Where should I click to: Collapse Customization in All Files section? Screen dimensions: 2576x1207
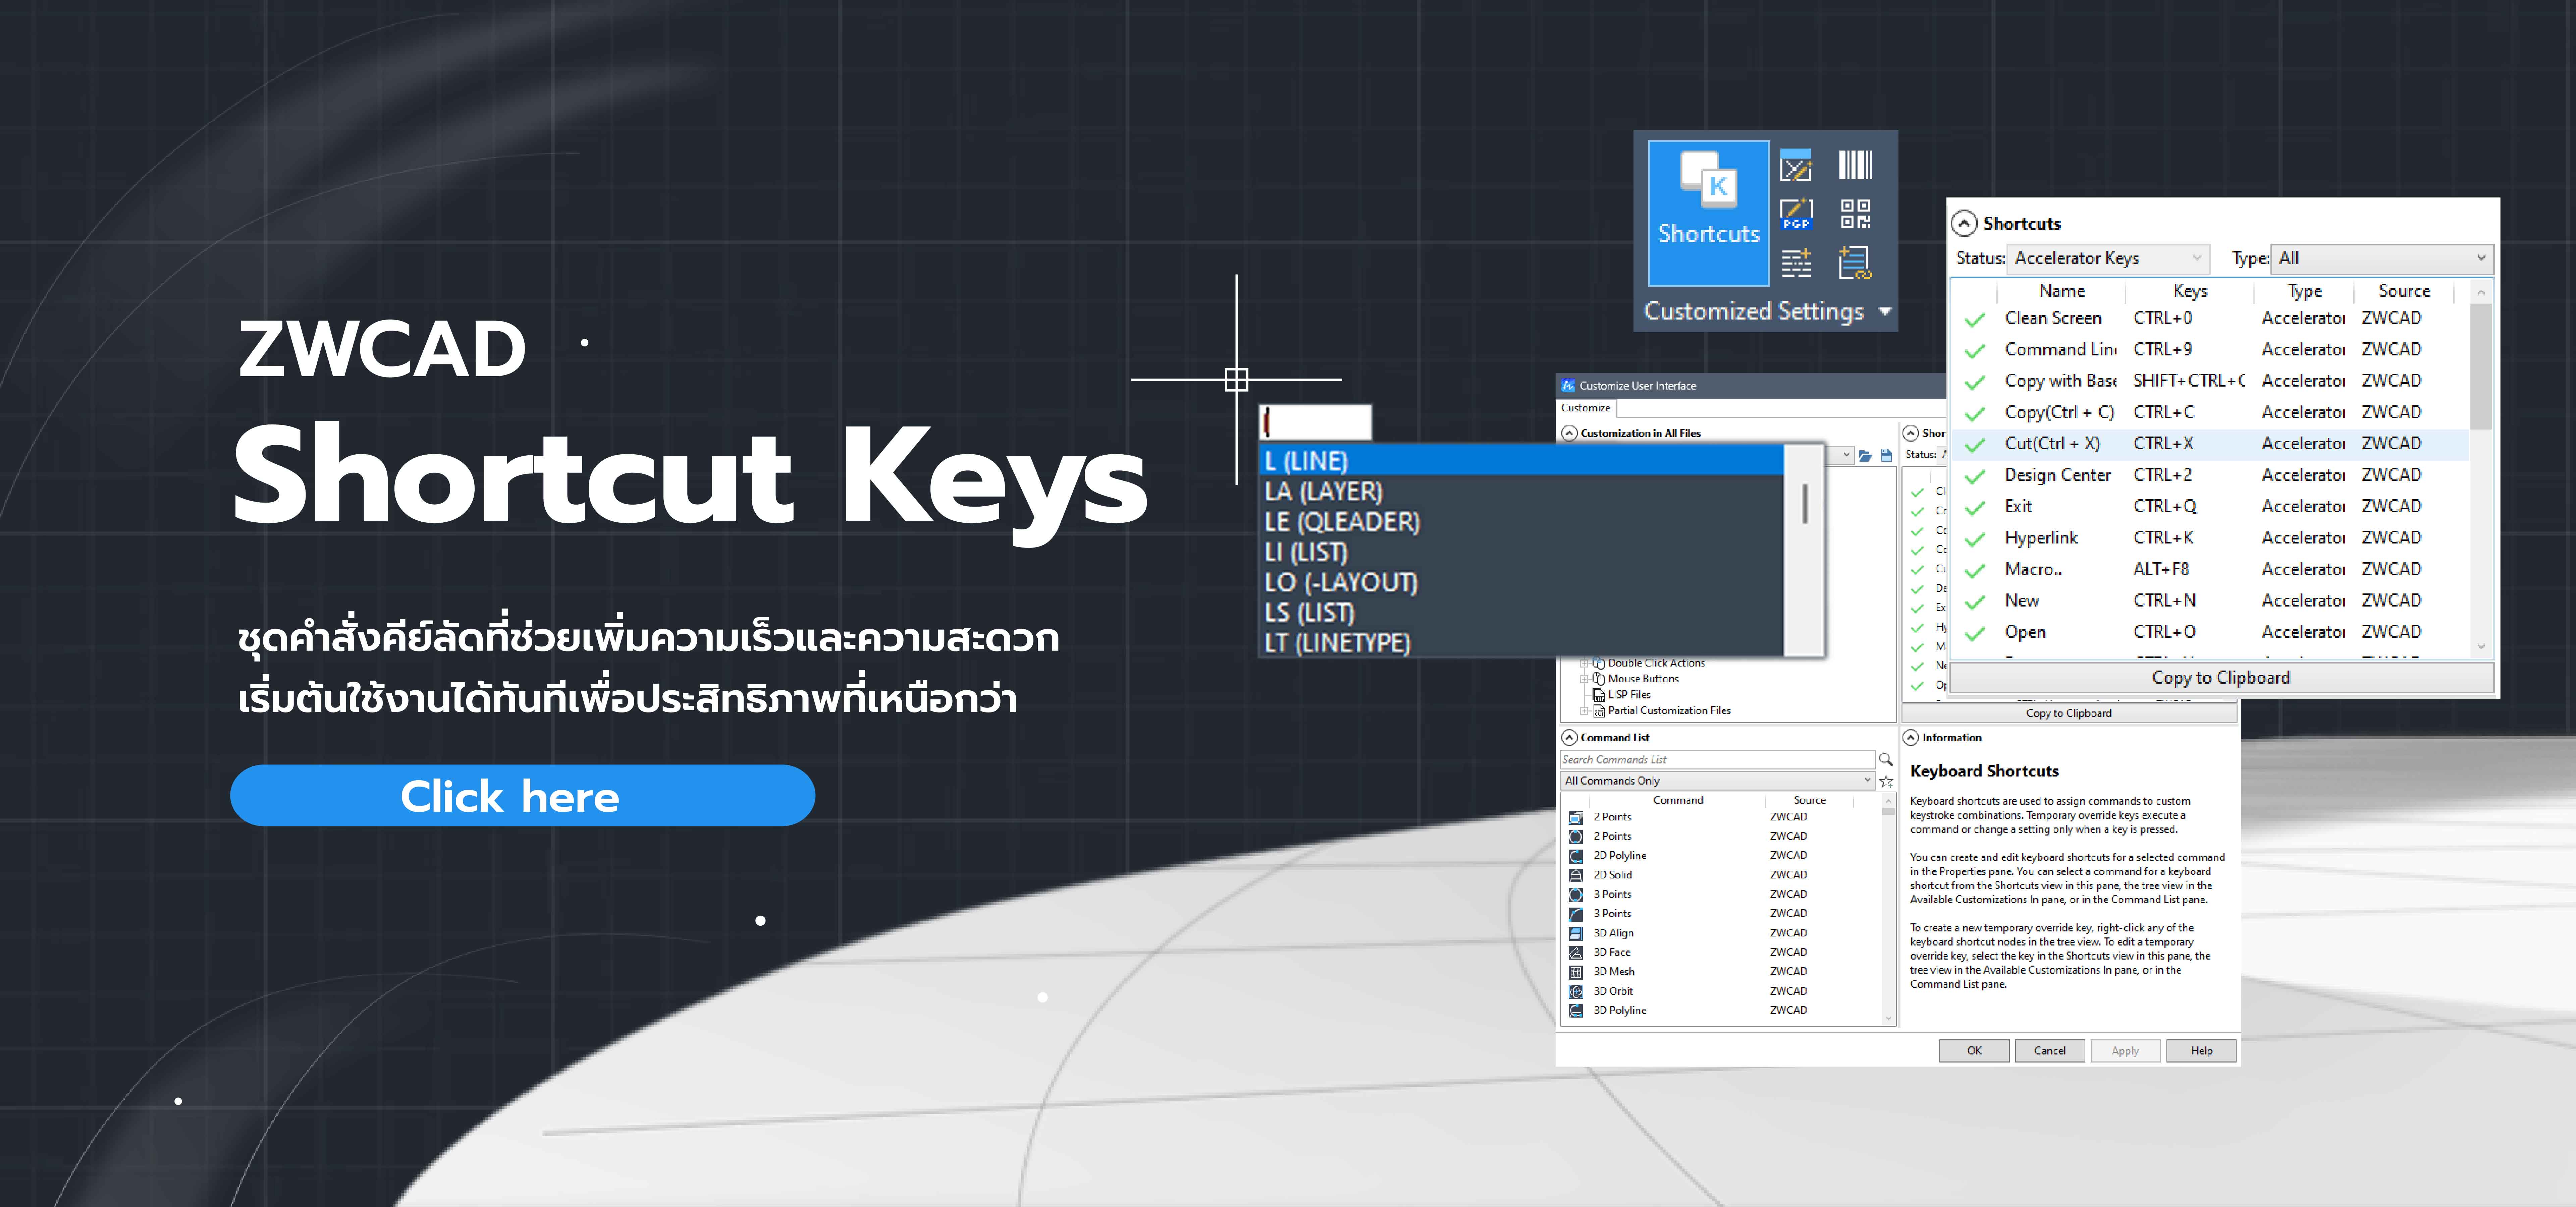click(x=1569, y=434)
